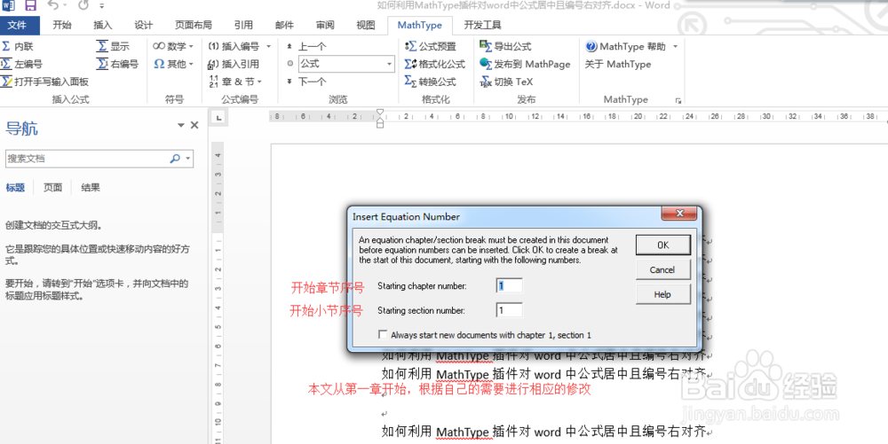Click the hanging indent ruler marker
888x444 pixels.
point(380,121)
